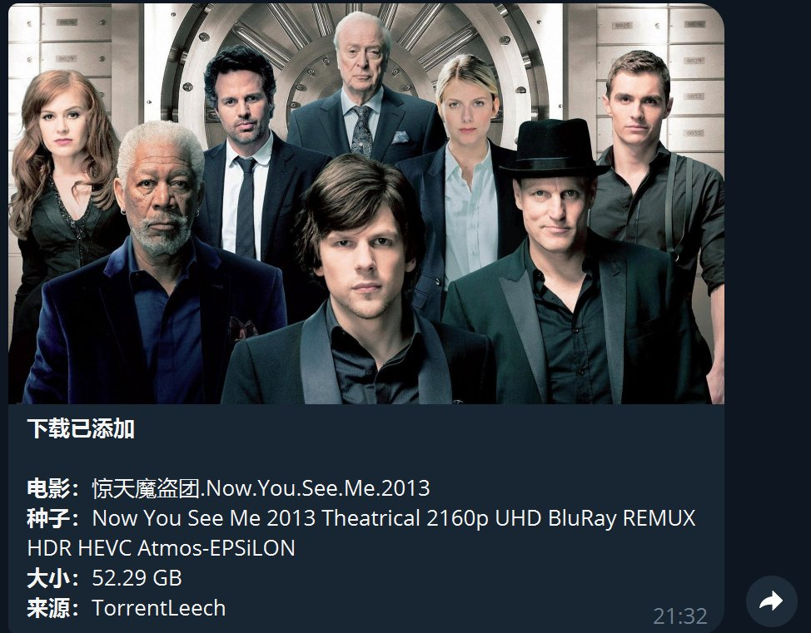Click the 52.29 GB size value
811x633 pixels.
coord(137,578)
